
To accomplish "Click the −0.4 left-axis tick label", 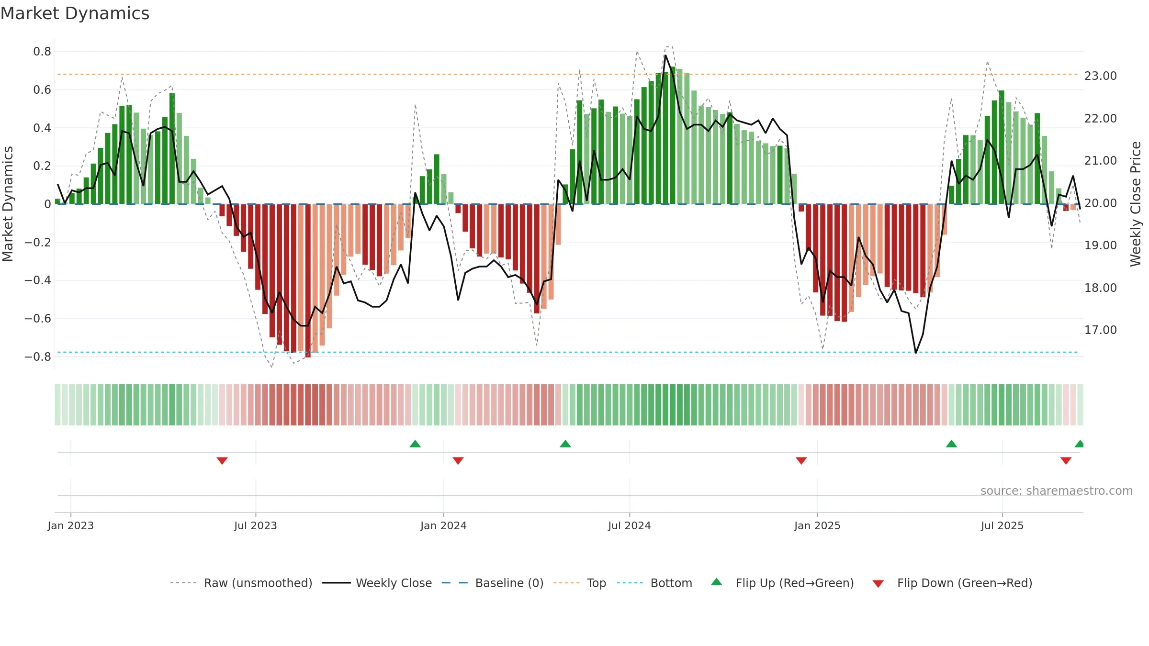I will click(x=38, y=280).
